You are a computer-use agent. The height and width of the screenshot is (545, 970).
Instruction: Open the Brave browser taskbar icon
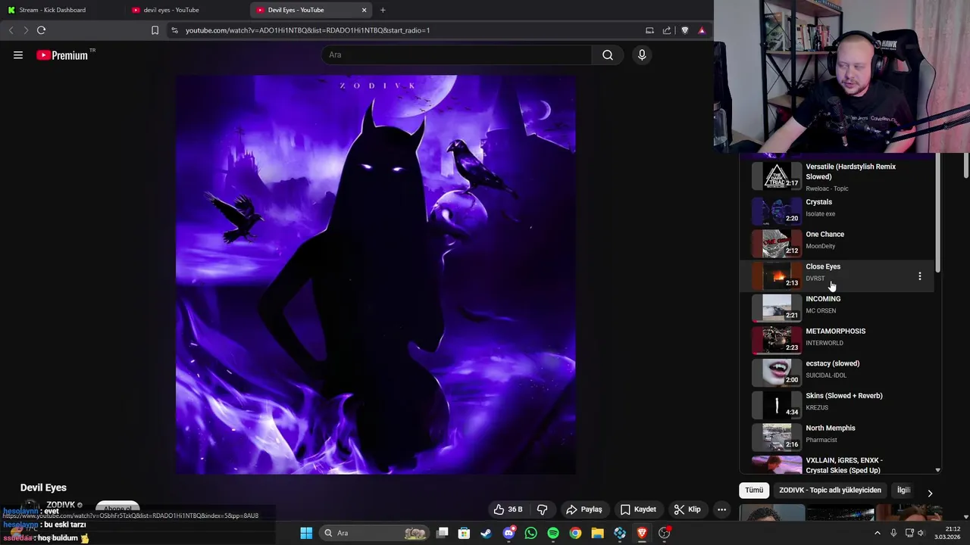[642, 533]
